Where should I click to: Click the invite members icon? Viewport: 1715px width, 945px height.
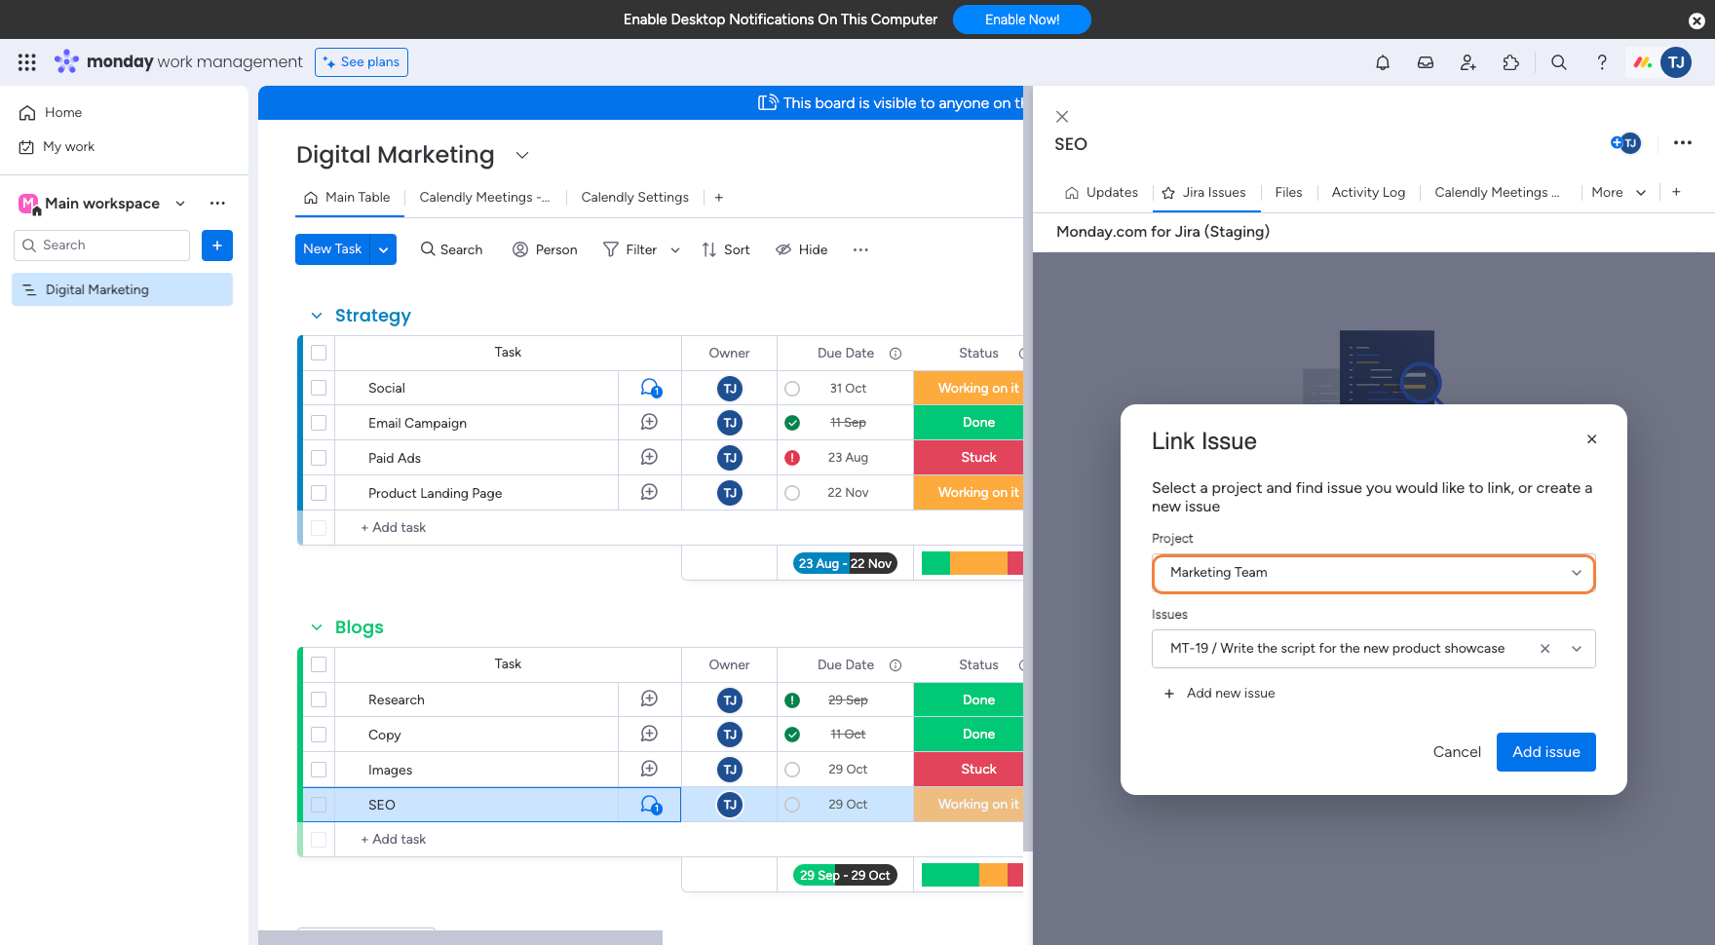tap(1467, 62)
